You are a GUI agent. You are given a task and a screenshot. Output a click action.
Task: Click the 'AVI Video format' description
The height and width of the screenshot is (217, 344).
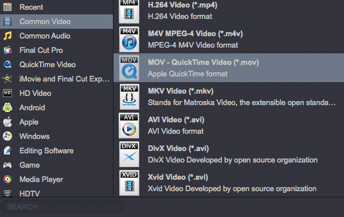[176, 131]
